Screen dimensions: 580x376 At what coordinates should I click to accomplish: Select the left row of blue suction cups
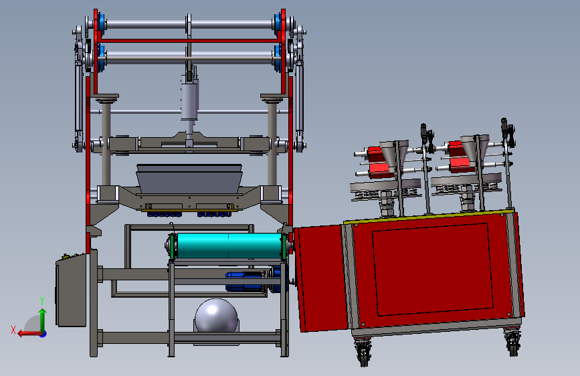click(165, 214)
